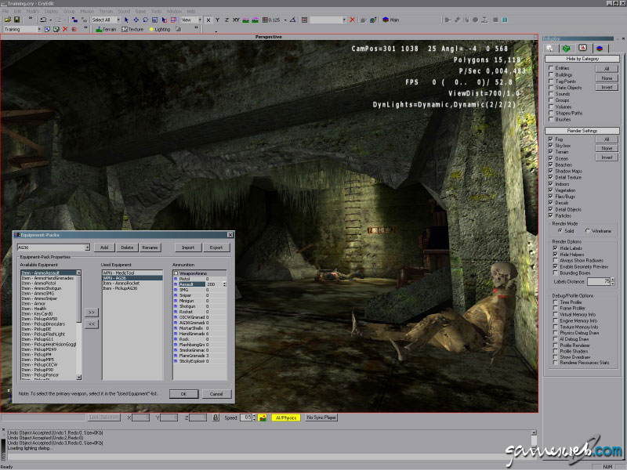Click Add button in Equipment-Packs dialog
Viewport: 627px width, 470px height.
coord(104,248)
